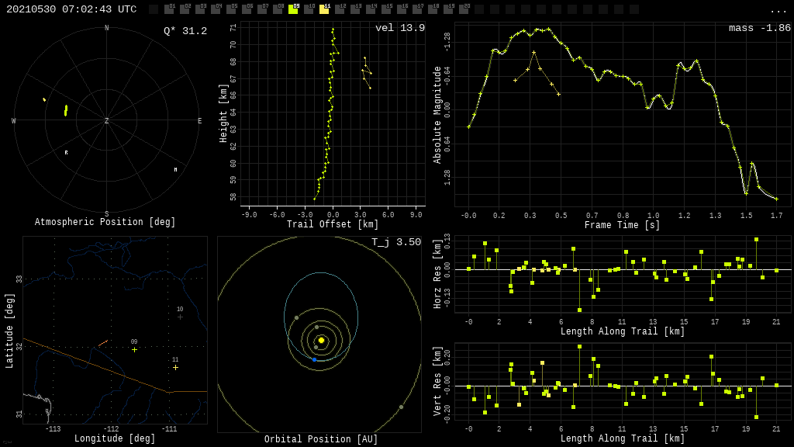Select the short orange meteor ground track on the map
794x447 pixels.
(103, 342)
